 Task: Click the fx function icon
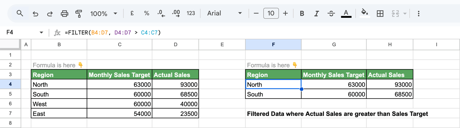click(x=58, y=33)
